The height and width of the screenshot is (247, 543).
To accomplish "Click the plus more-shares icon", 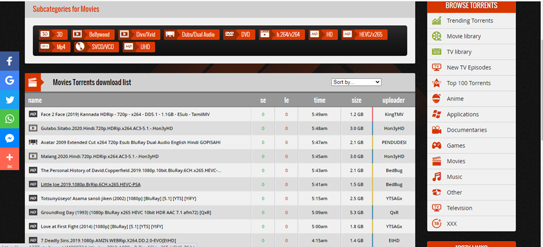I will [10, 158].
